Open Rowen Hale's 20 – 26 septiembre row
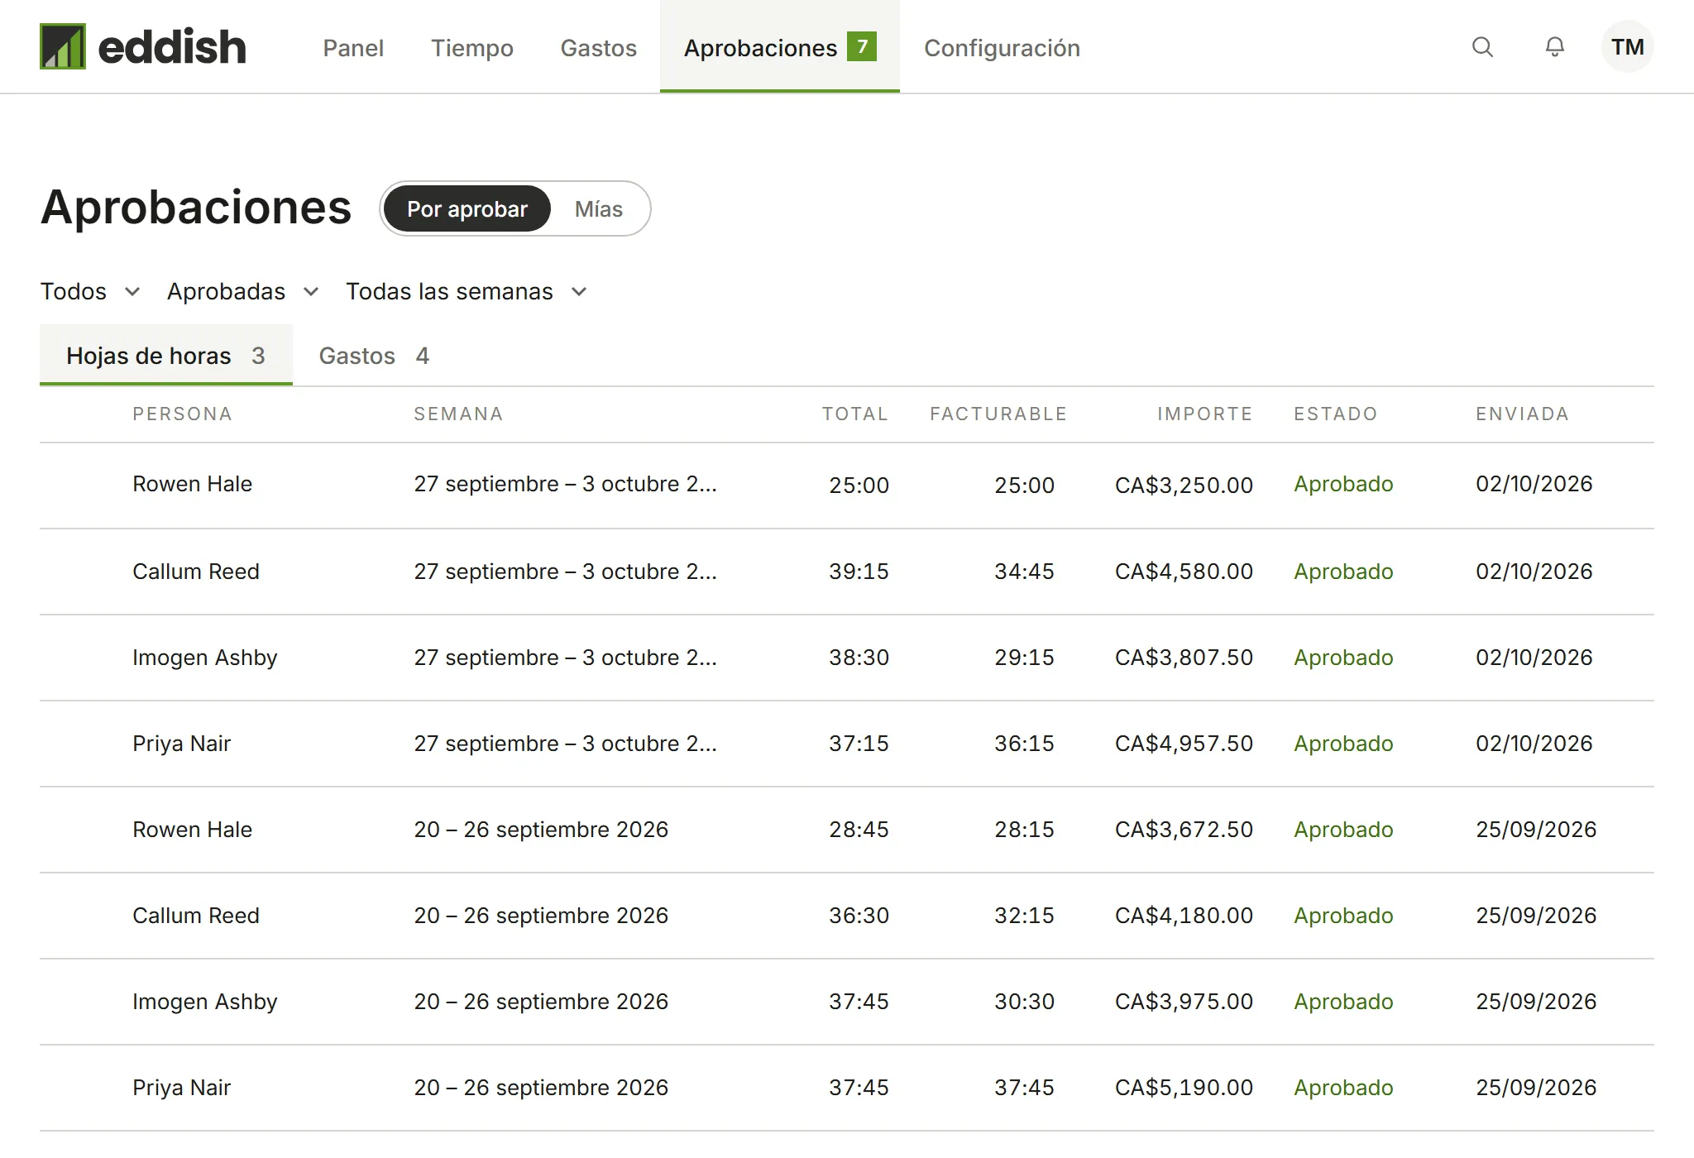This screenshot has width=1694, height=1158. tap(847, 830)
